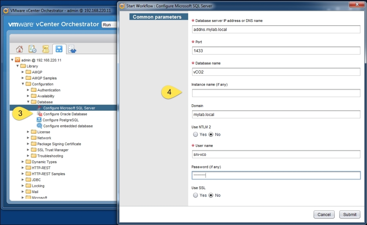Expand the Authentication folder
Viewport: 367px width, 225px height.
28,90
